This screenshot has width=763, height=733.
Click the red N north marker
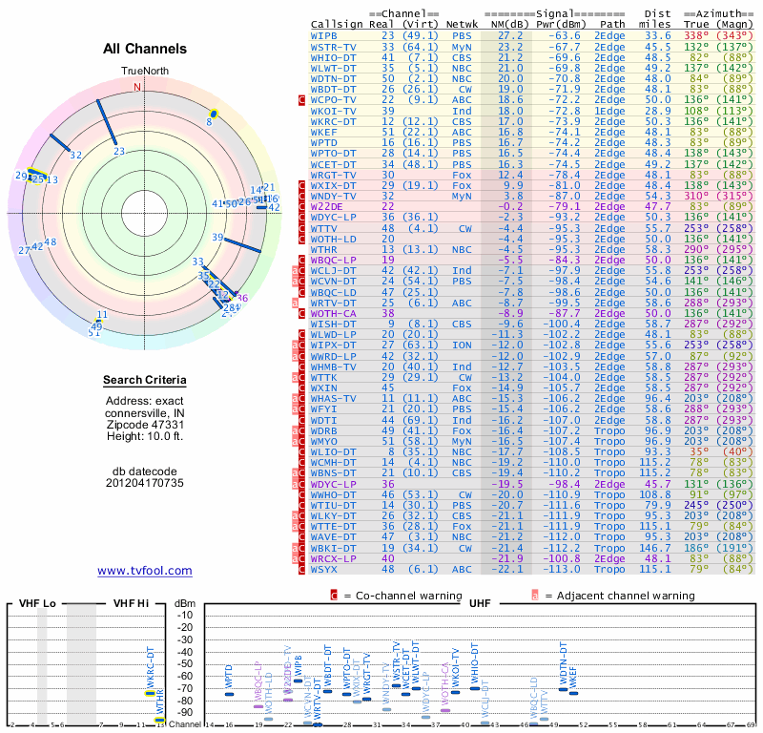click(x=137, y=87)
